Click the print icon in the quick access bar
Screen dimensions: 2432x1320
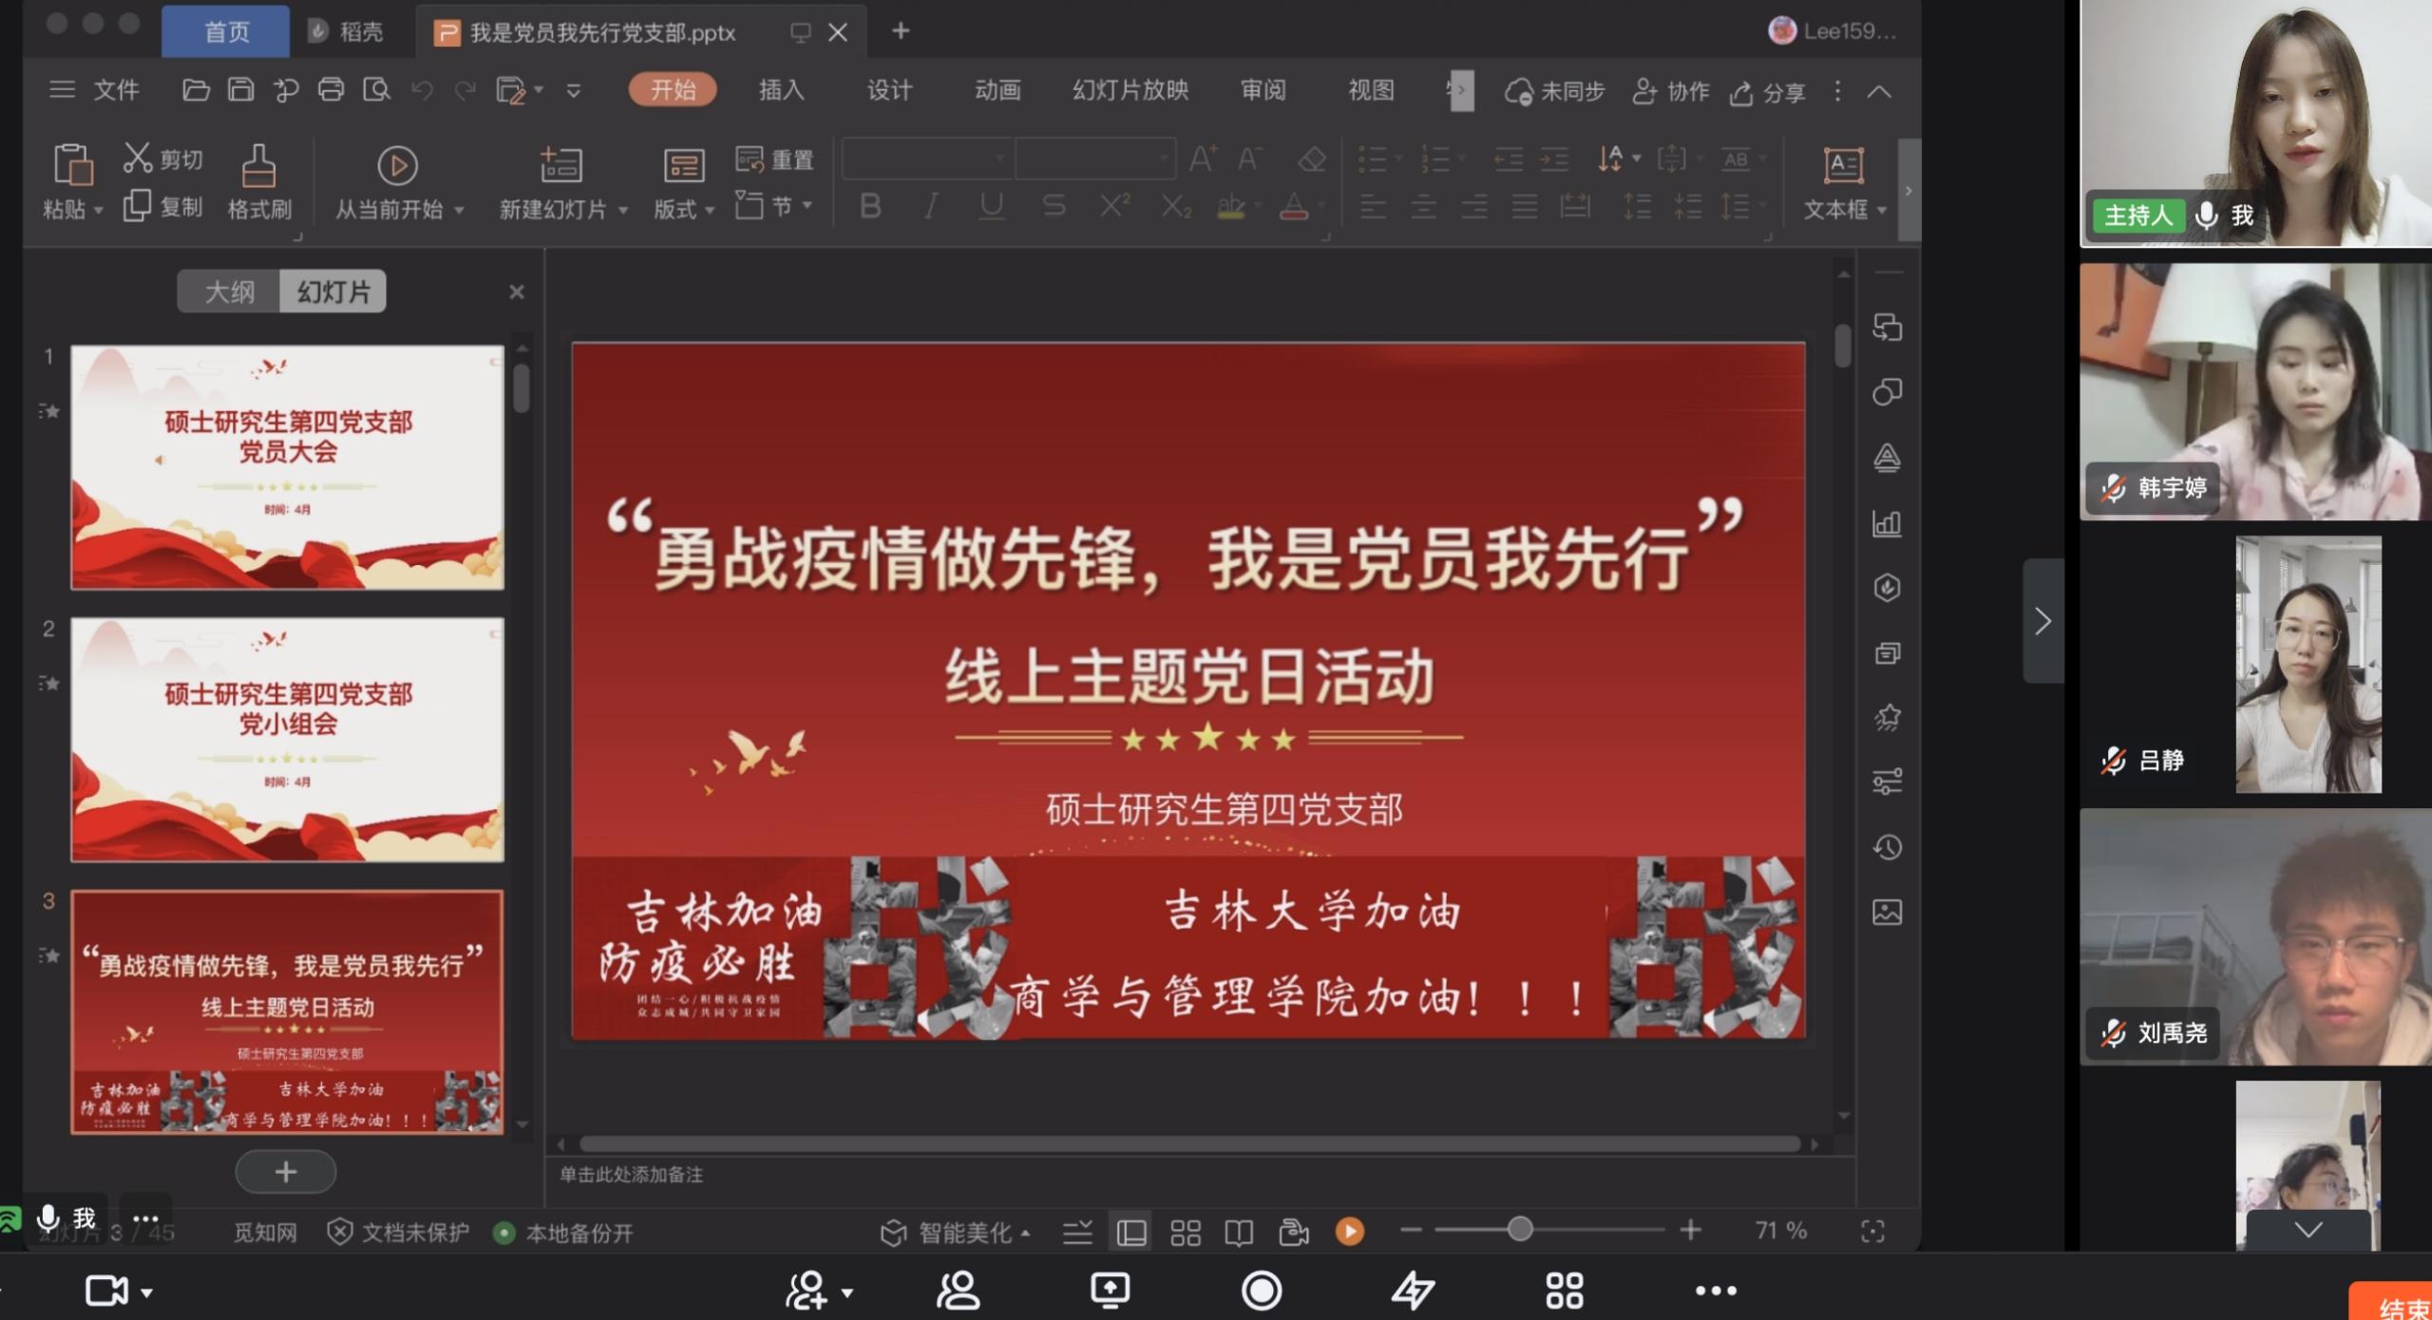click(331, 90)
